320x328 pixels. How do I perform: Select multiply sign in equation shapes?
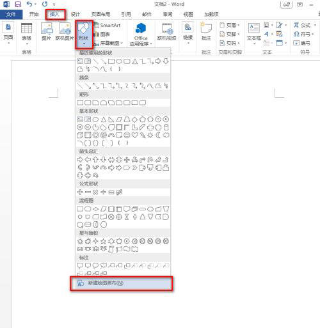pyautogui.click(x=95, y=192)
